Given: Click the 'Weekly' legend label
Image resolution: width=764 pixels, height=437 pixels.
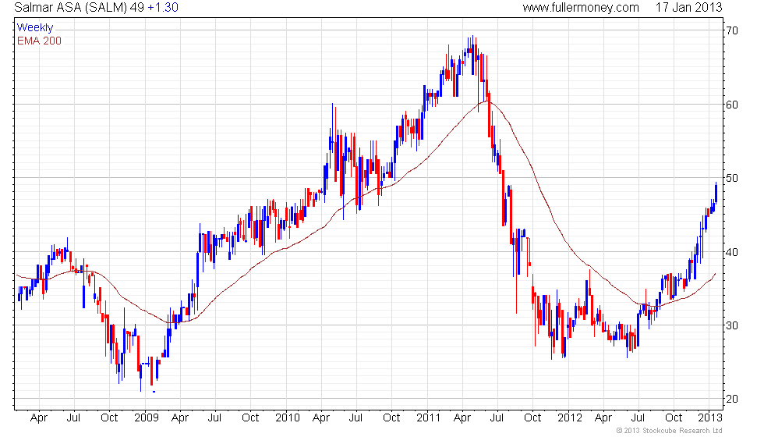Looking at the screenshot, I should pyautogui.click(x=35, y=27).
